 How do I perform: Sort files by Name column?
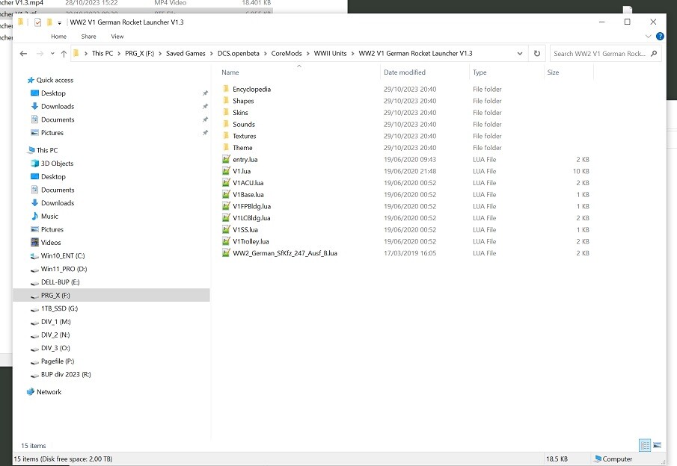[230, 72]
